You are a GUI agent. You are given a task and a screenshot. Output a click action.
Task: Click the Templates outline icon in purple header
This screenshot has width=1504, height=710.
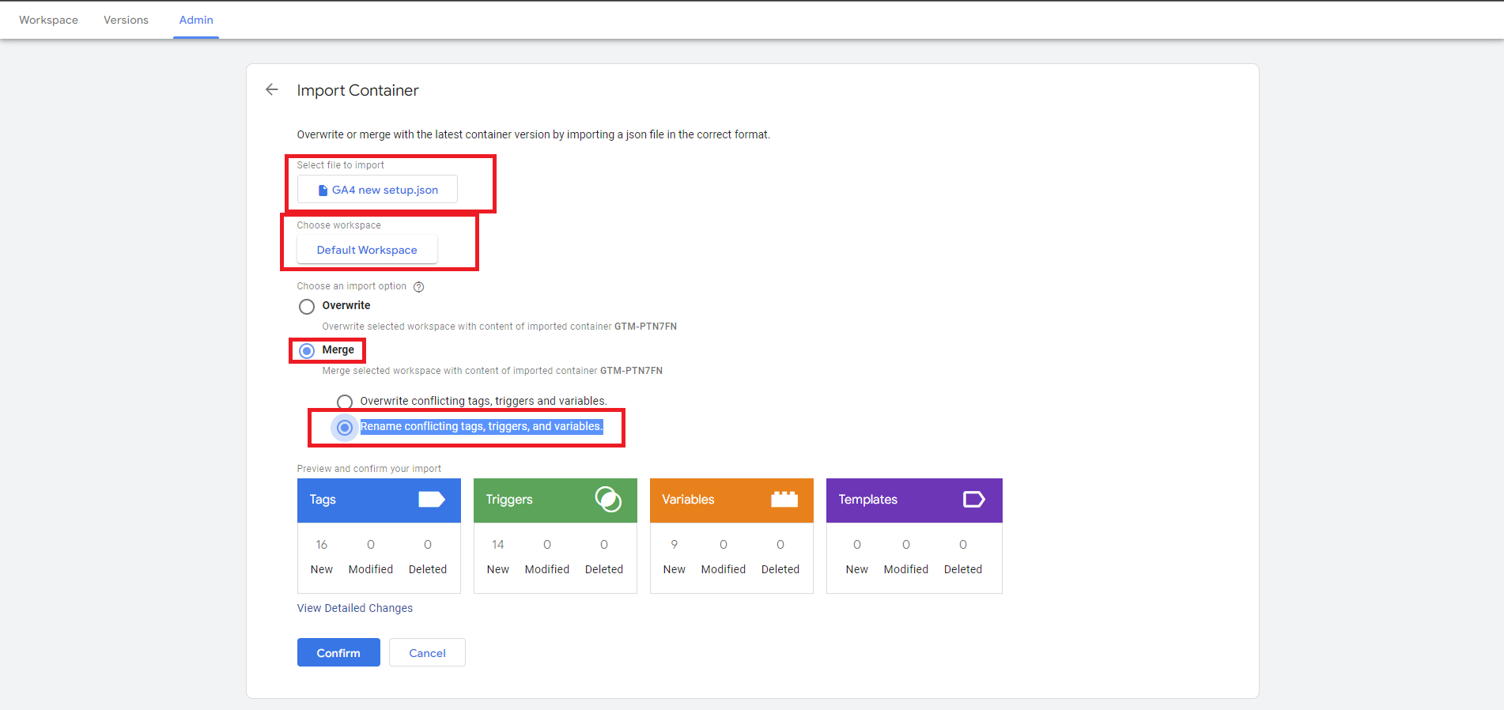pyautogui.click(x=973, y=500)
